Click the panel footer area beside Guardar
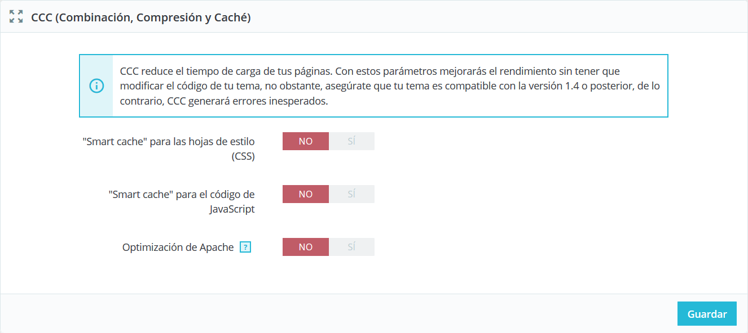748x333 pixels. [x=338, y=314]
